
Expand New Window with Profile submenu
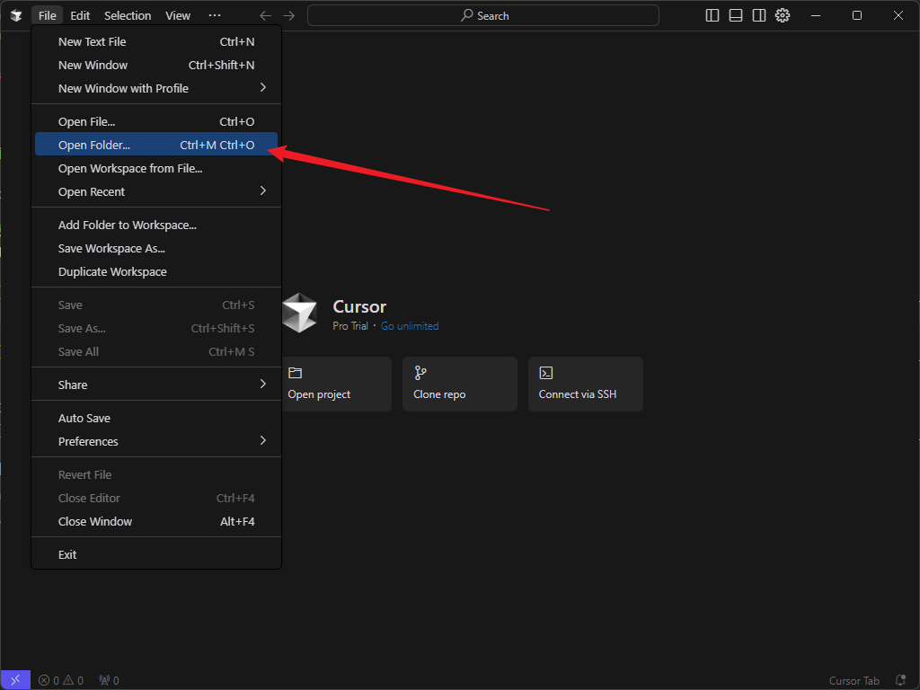pos(156,88)
